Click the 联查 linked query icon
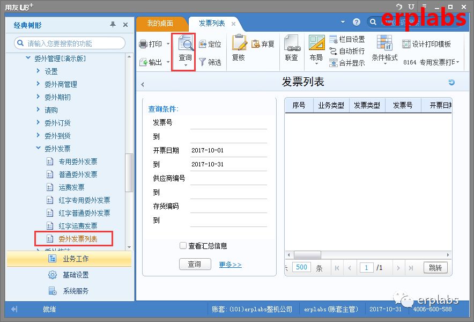 click(x=291, y=43)
